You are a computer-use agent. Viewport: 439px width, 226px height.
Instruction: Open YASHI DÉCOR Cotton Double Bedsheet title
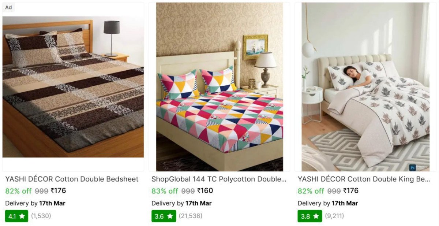(72, 179)
